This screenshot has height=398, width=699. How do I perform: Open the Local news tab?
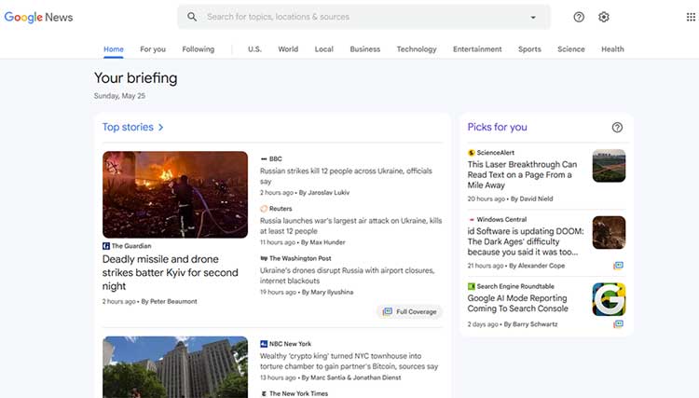tap(324, 49)
